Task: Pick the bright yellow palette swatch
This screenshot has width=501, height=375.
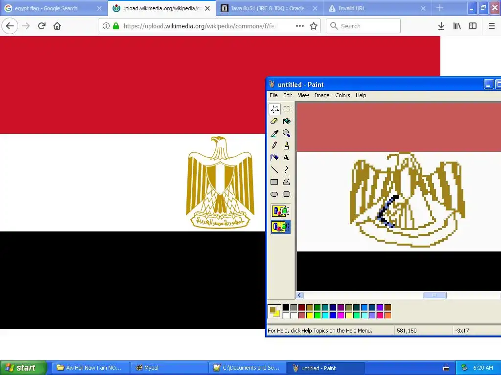Action: pyautogui.click(x=309, y=315)
